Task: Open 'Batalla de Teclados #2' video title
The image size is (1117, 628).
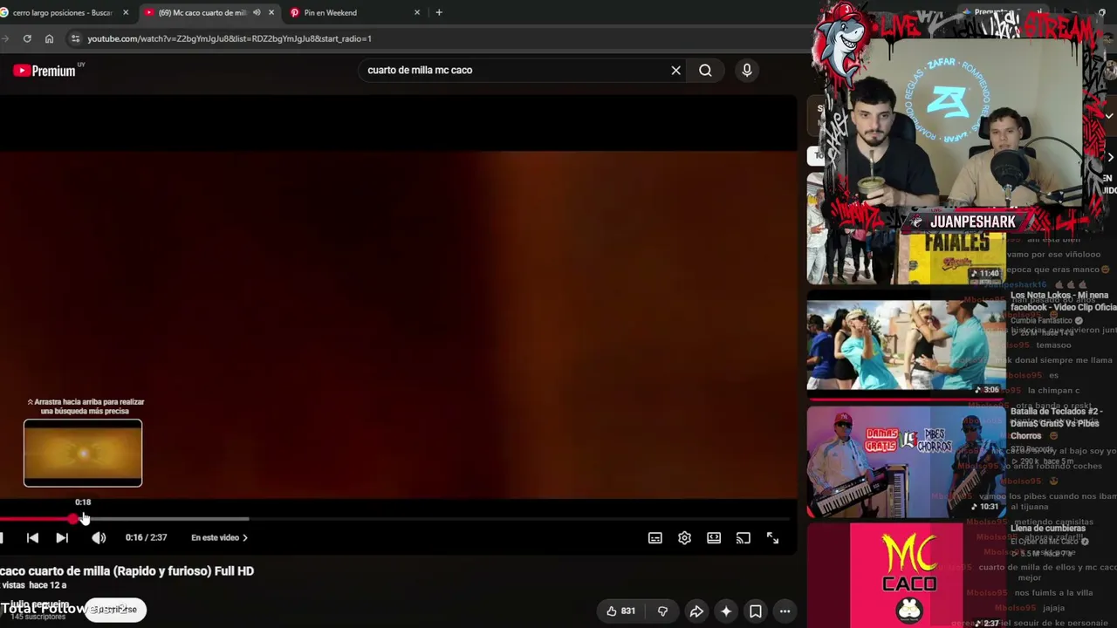Action: coord(1055,423)
